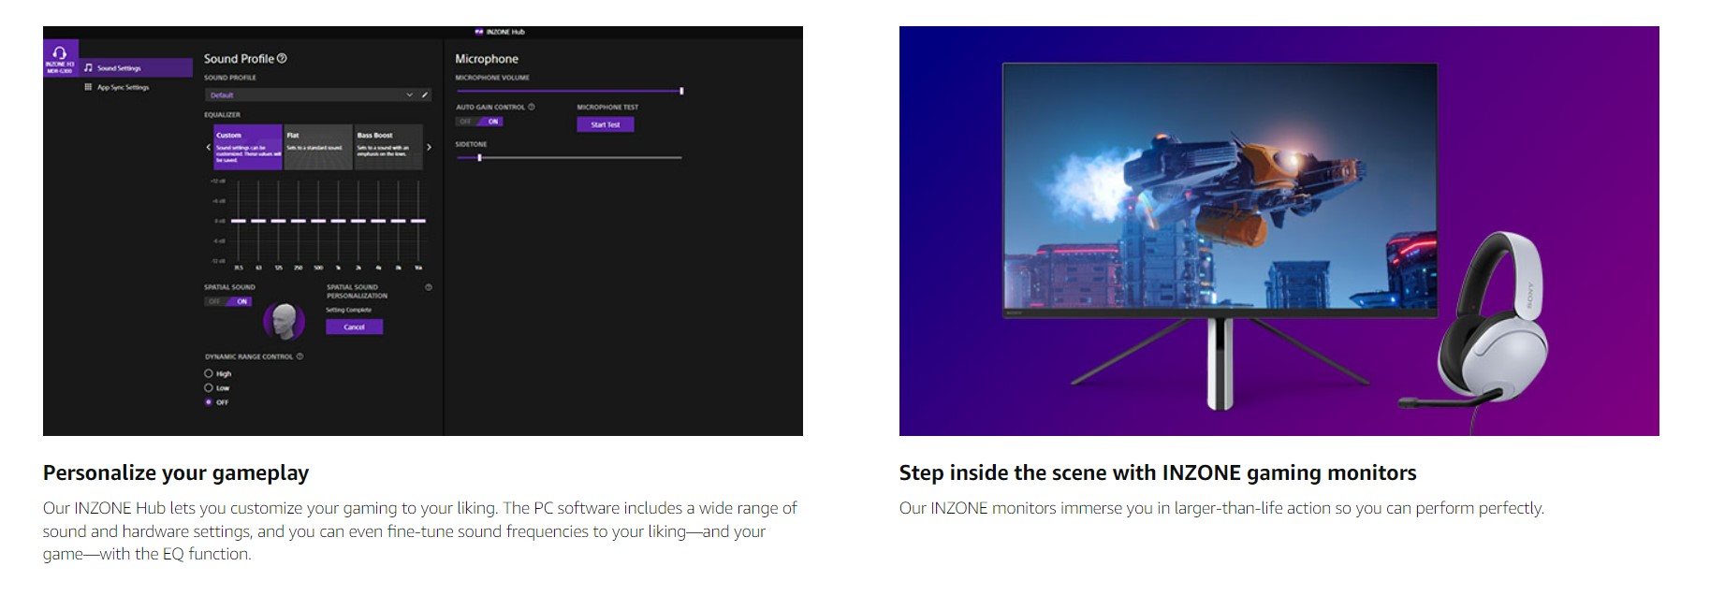The height and width of the screenshot is (610, 1710).
Task: Click the Auto Gain Control help icon
Action: [x=532, y=107]
